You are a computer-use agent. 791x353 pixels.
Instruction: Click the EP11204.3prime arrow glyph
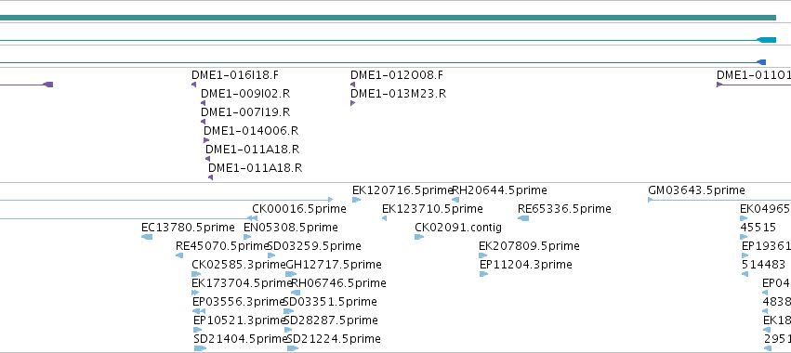click(x=483, y=274)
